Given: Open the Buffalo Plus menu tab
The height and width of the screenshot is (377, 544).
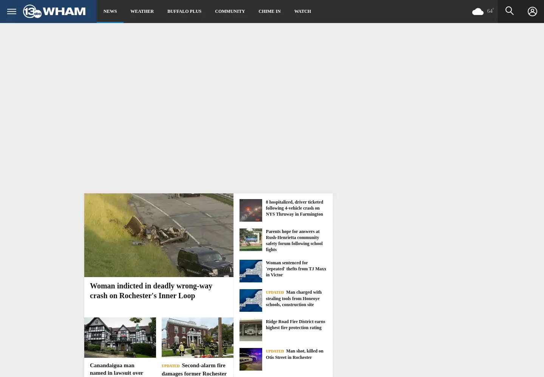Looking at the screenshot, I should [184, 11].
